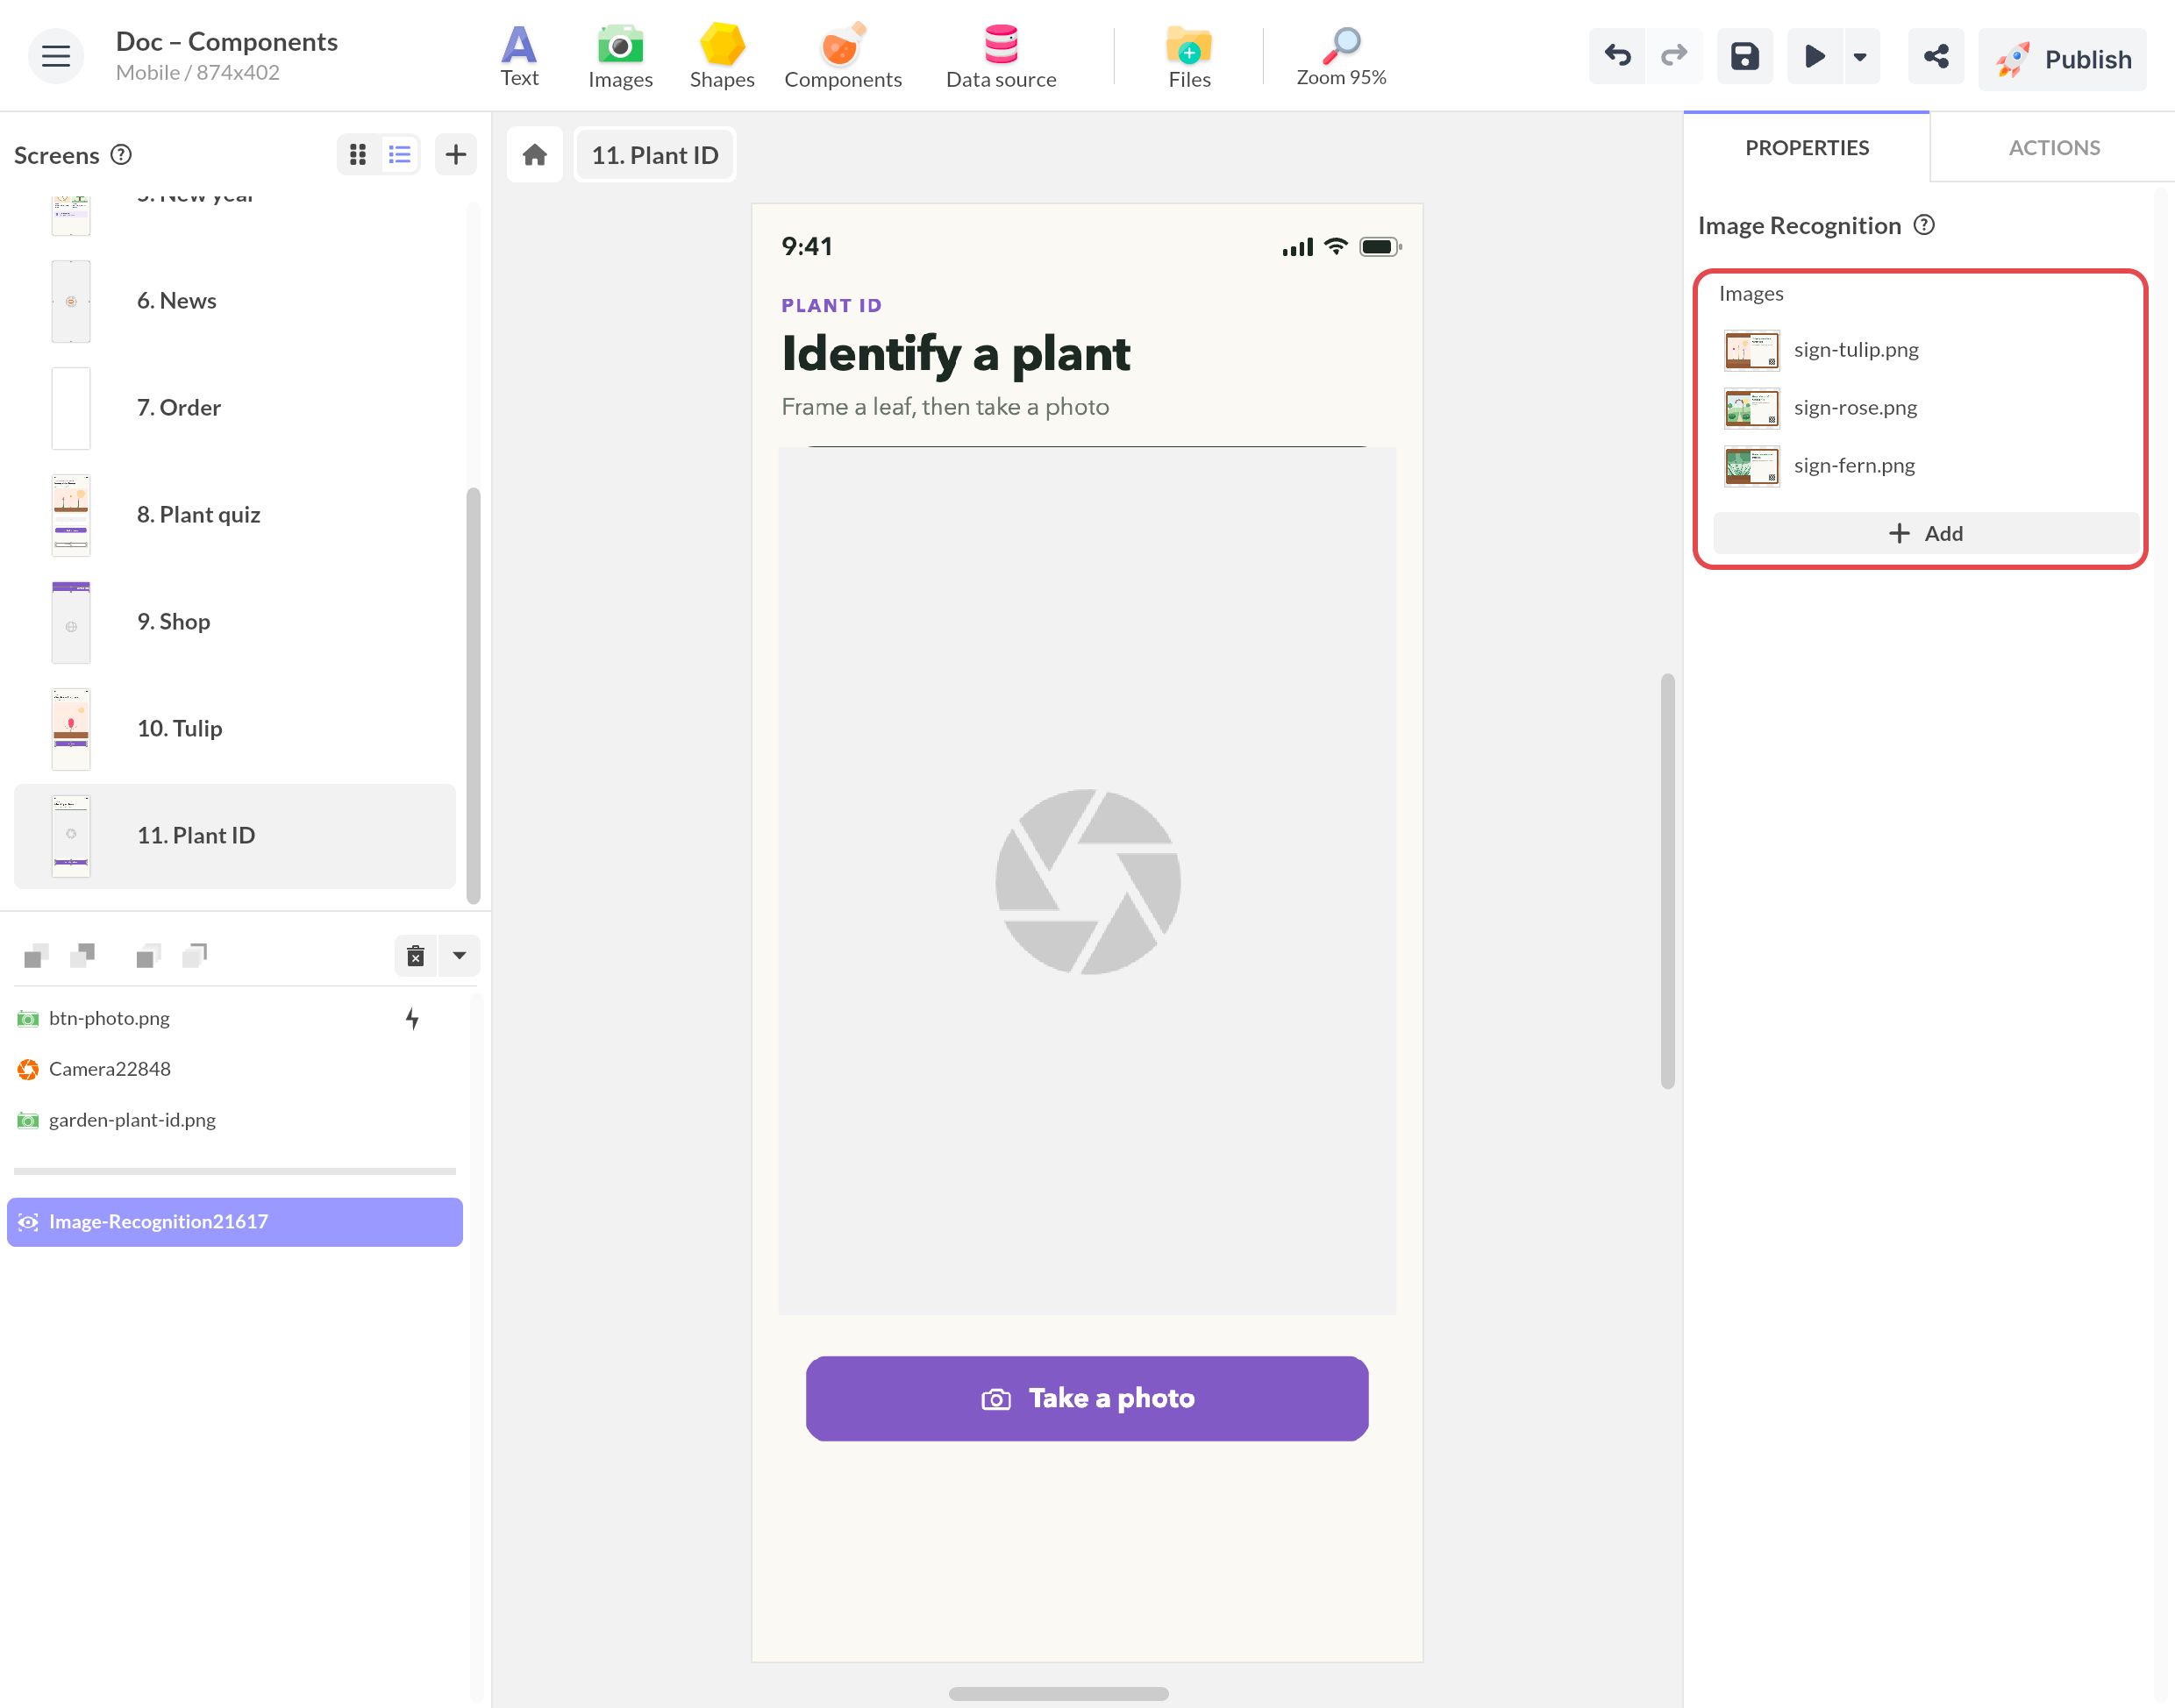
Task: Select the 11. Plant ID screen
Action: pyautogui.click(x=234, y=836)
